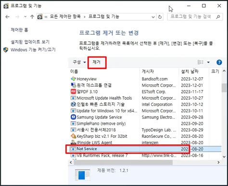The image size is (228, 186).
Task: Open '제어판 홈' link
Action: [19, 30]
